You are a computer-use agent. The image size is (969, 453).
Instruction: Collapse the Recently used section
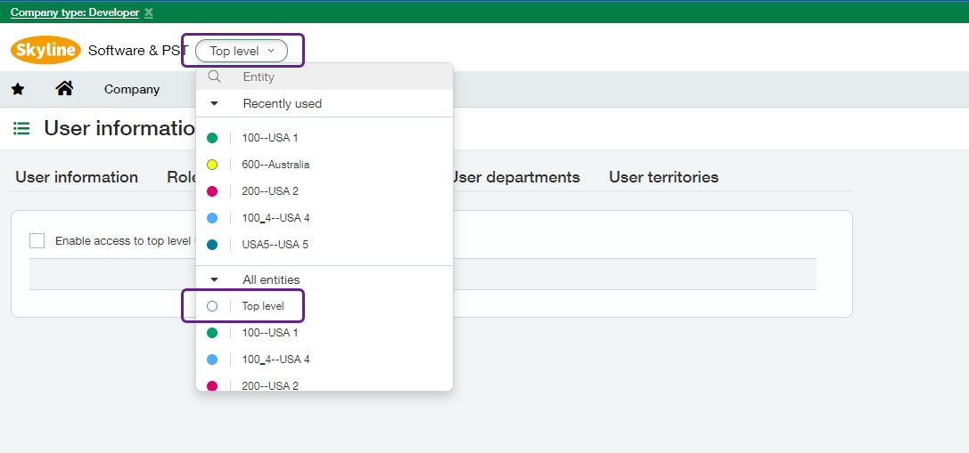214,103
